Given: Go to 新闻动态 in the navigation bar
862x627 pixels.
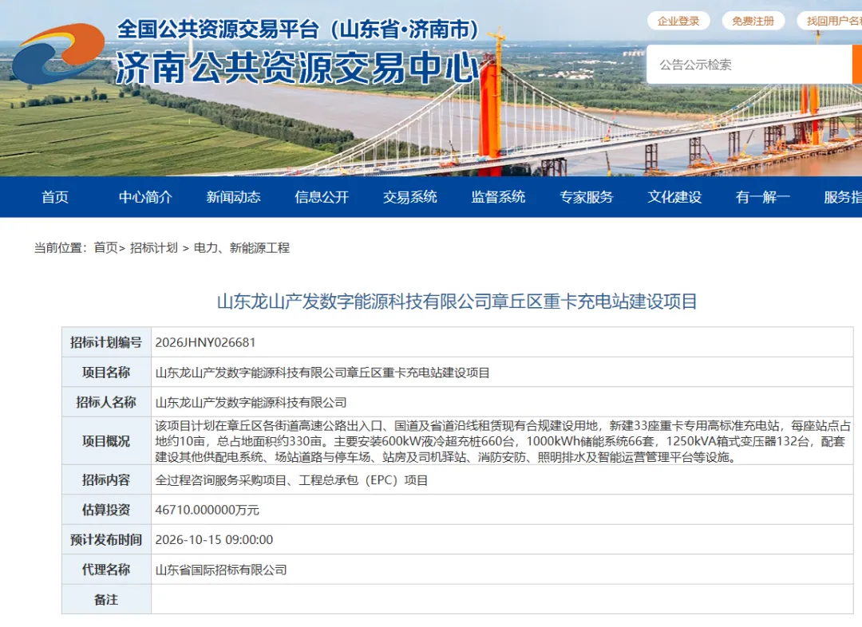Looking at the screenshot, I should 234,197.
